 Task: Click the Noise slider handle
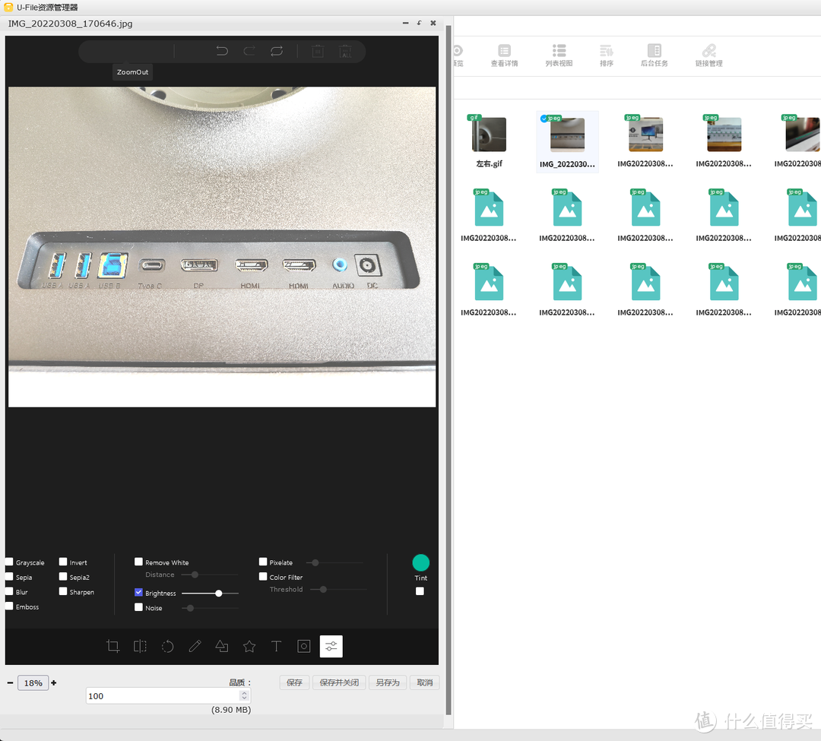coord(191,608)
